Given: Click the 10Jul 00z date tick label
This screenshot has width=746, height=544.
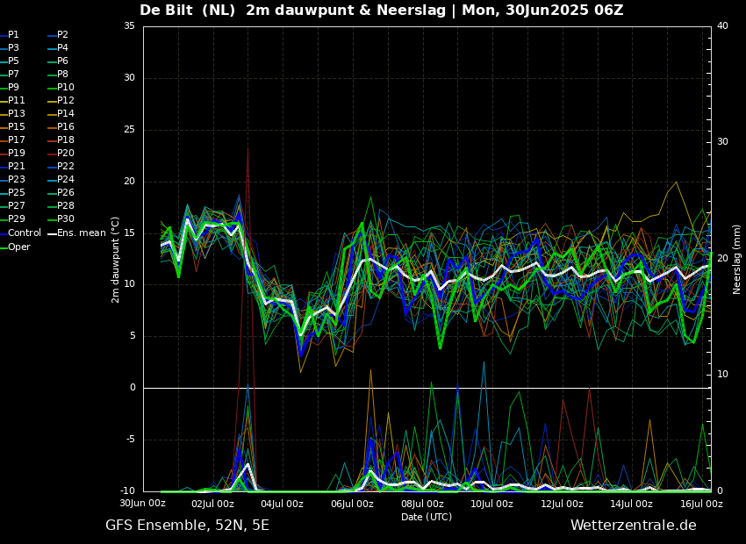Looking at the screenshot, I should coord(492,504).
